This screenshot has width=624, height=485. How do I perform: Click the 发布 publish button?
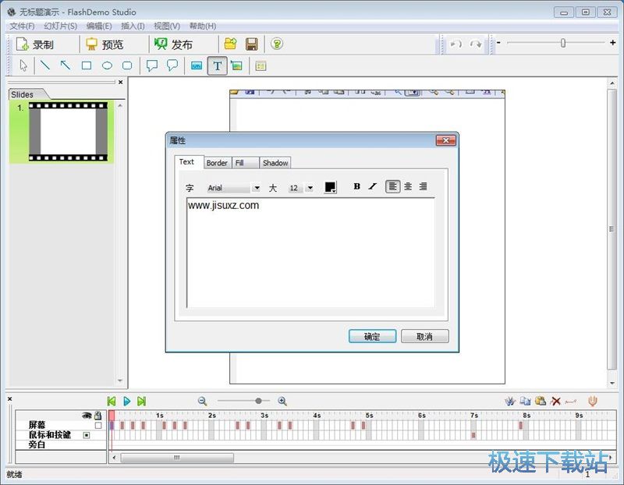pos(174,44)
